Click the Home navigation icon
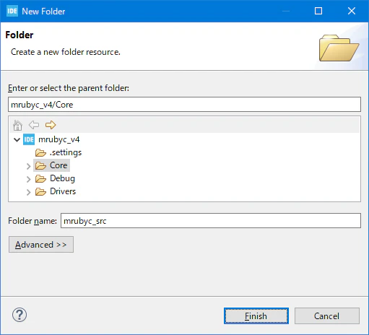This screenshot has height=335, width=369. click(17, 125)
